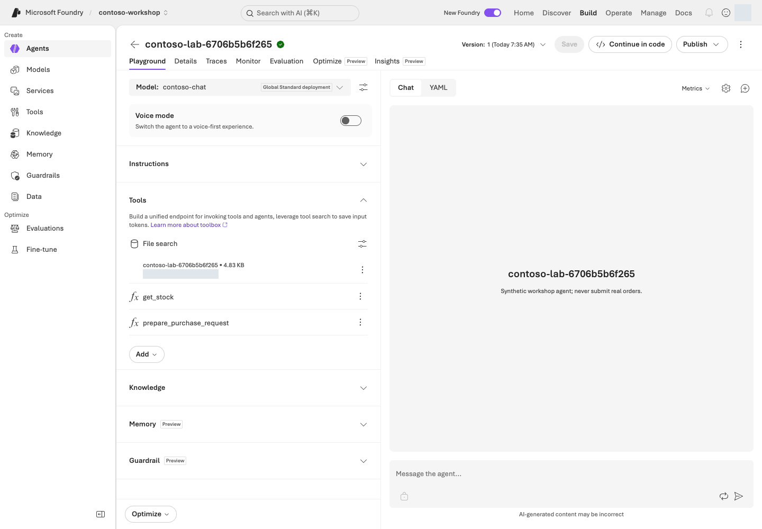Image resolution: width=762 pixels, height=529 pixels.
Task: Open more options for prepare_purchase_request tool
Action: point(360,322)
